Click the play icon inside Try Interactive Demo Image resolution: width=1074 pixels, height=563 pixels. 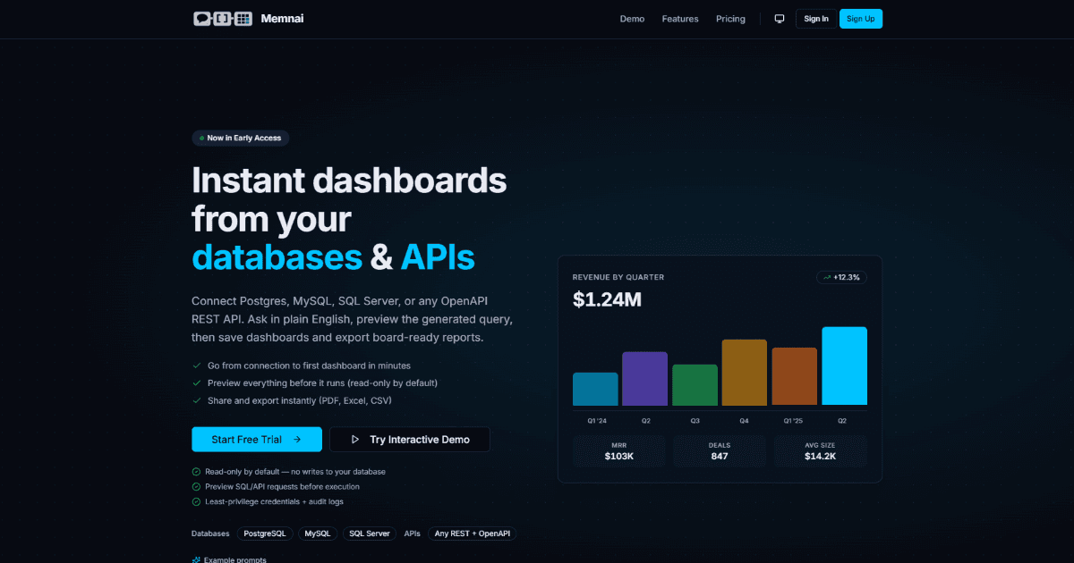(x=354, y=439)
